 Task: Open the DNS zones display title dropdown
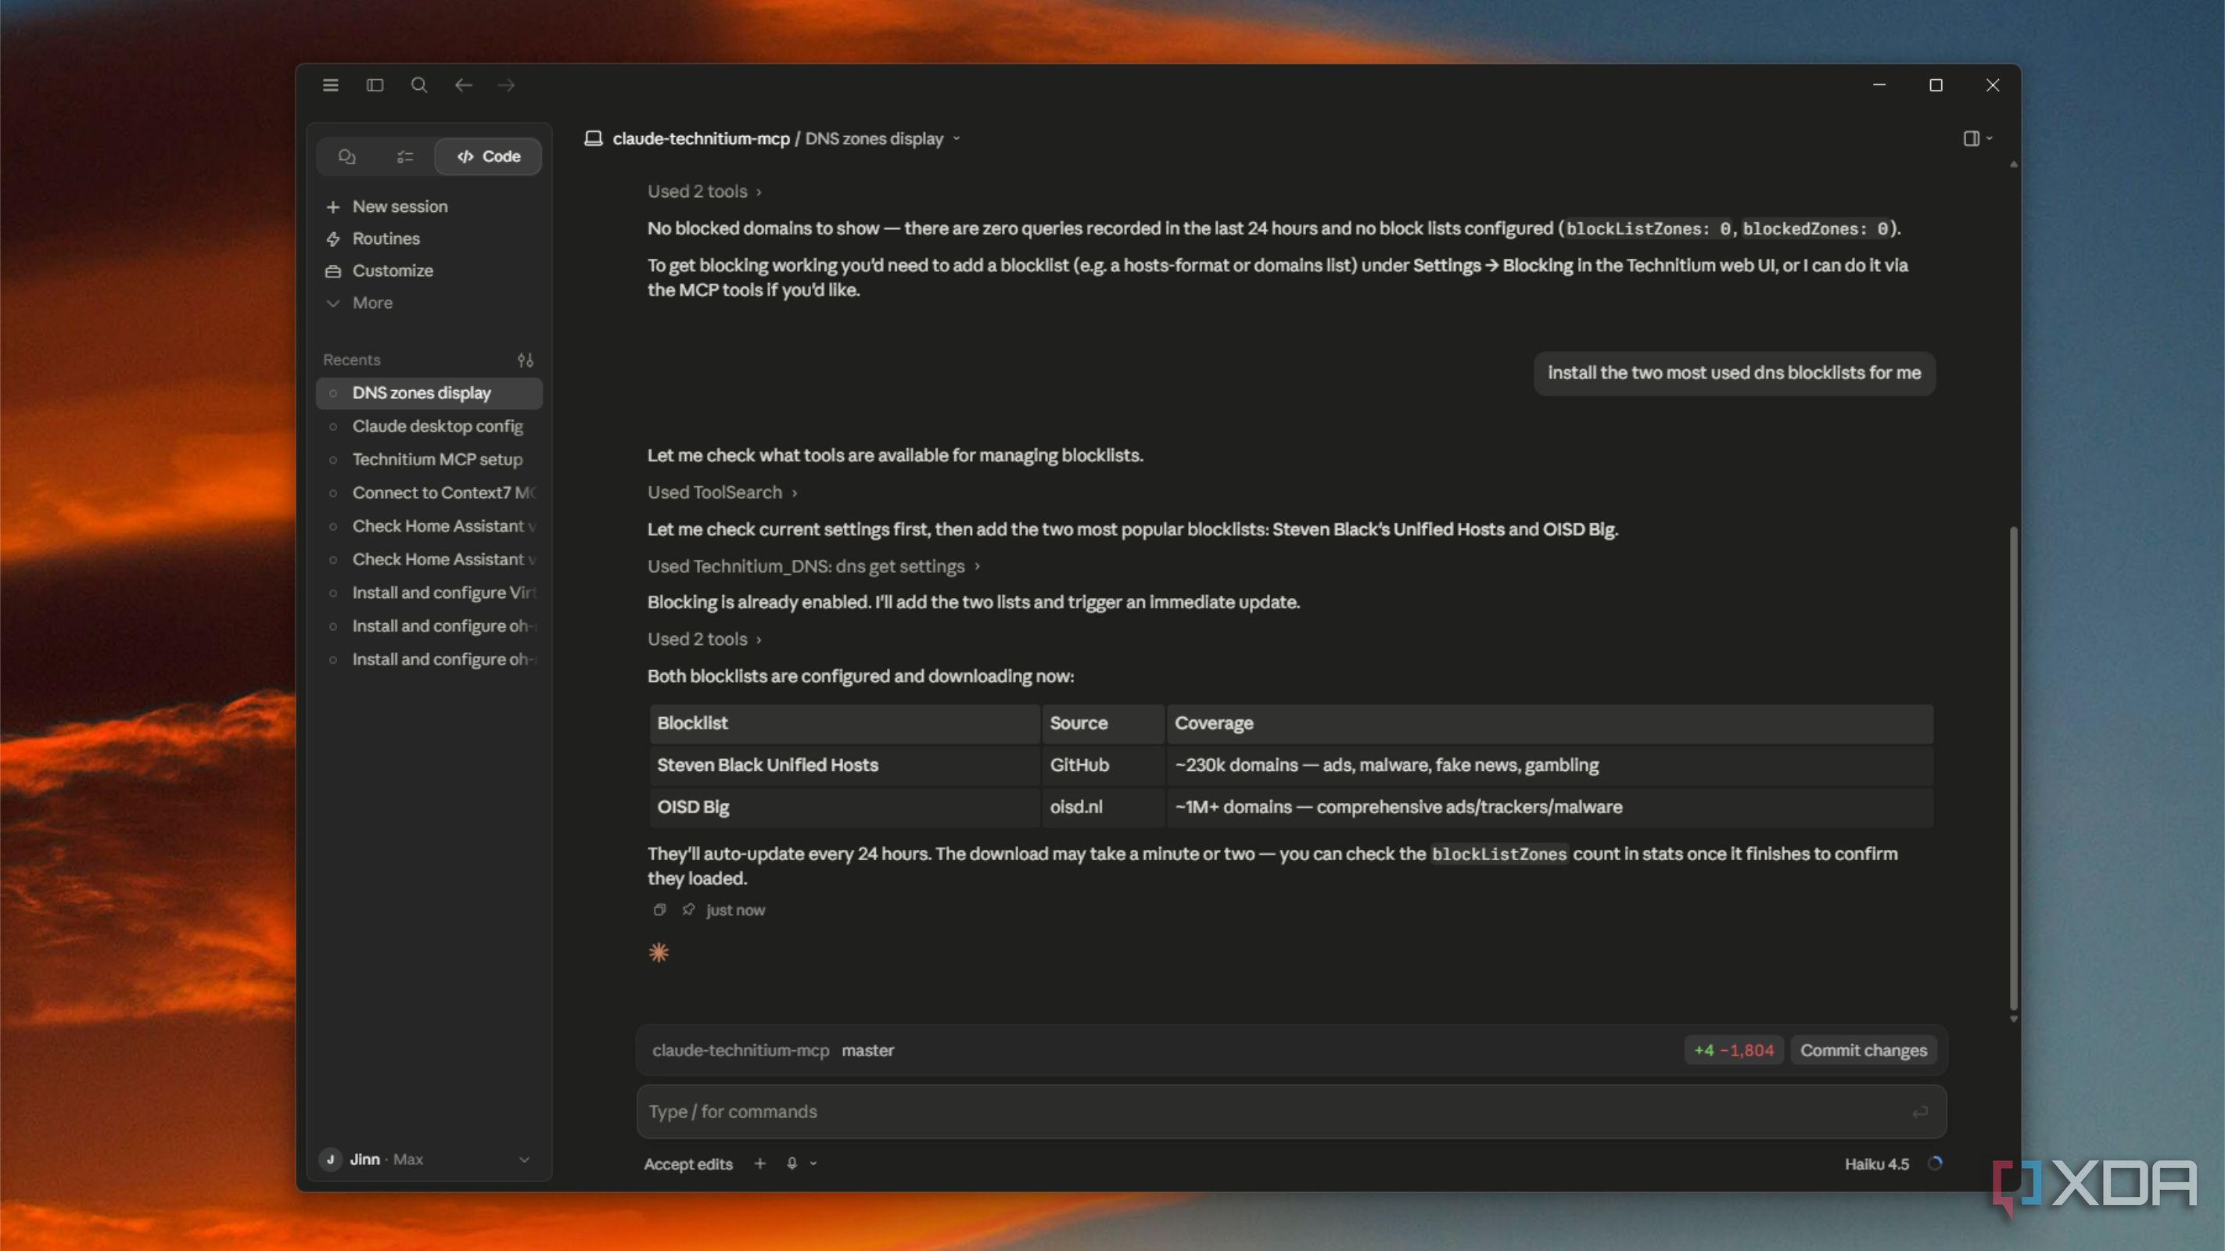click(956, 138)
